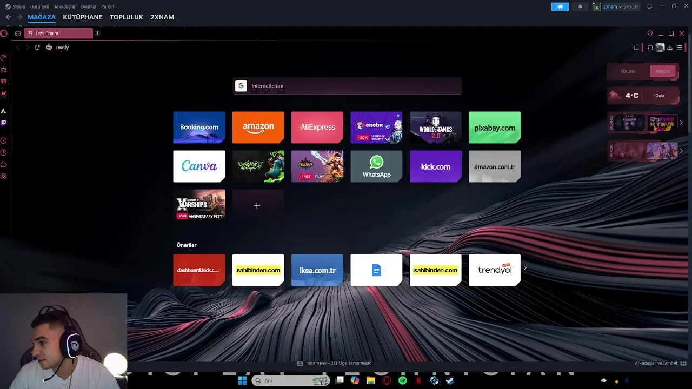Reload the page in the Opera toolbar

point(37,47)
